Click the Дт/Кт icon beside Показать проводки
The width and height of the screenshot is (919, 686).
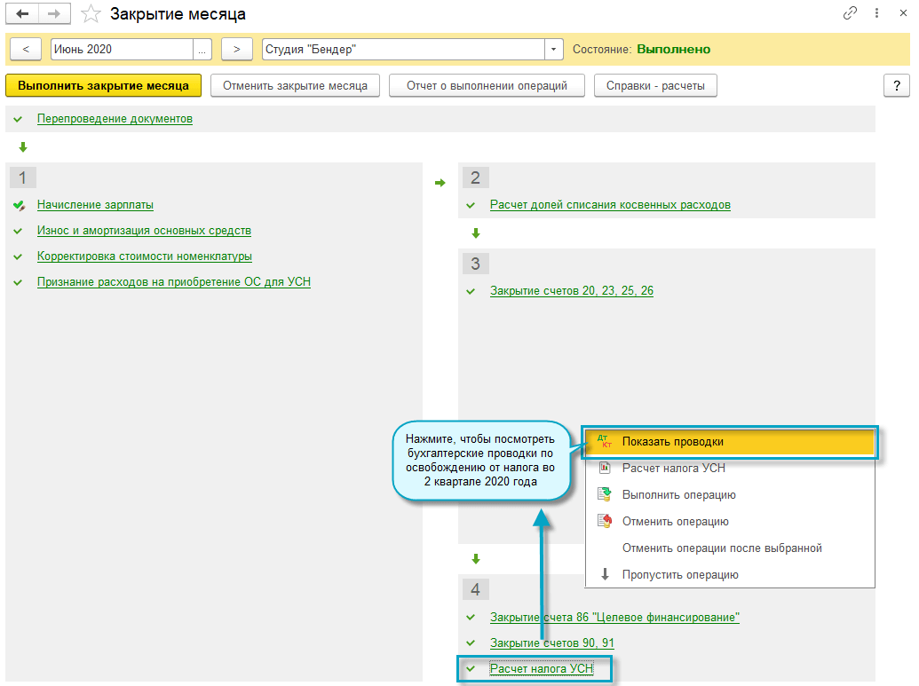605,441
